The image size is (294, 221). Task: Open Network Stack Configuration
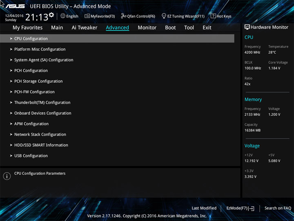click(x=40, y=134)
